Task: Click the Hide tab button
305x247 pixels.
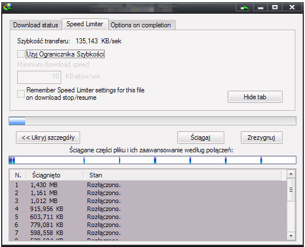Action: (x=255, y=97)
